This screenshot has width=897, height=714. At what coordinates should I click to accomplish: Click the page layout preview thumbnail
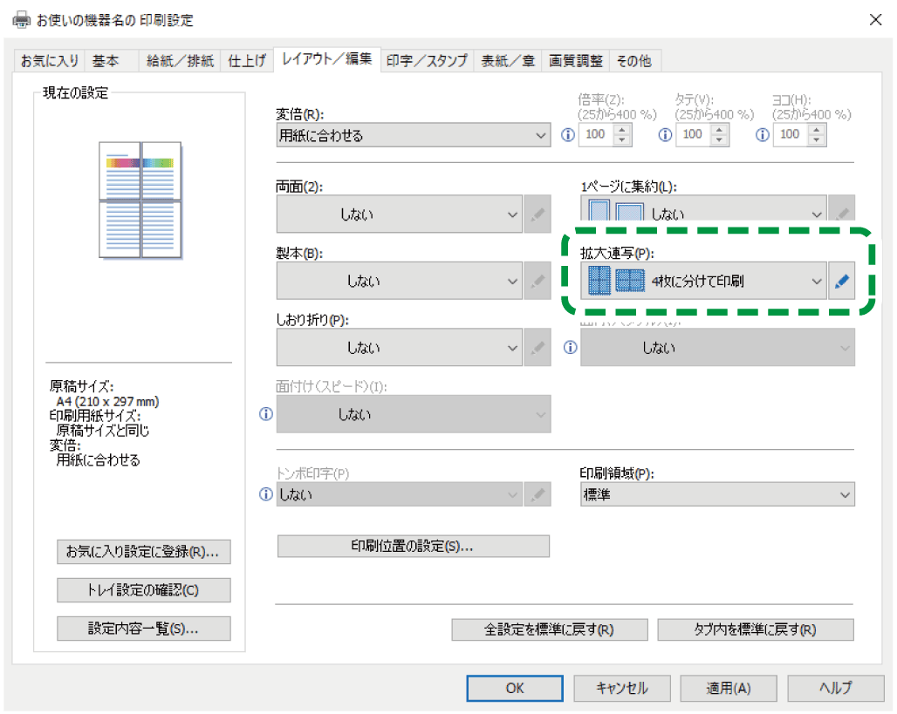[x=140, y=200]
